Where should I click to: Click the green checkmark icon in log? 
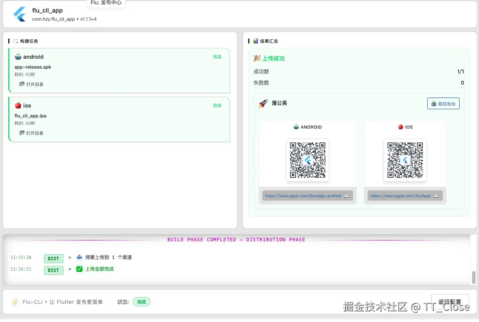pyautogui.click(x=79, y=269)
